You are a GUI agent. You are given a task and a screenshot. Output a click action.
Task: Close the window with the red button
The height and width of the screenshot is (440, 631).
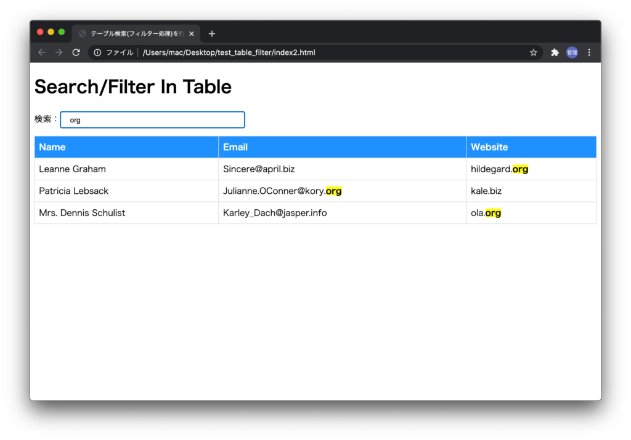(40, 32)
